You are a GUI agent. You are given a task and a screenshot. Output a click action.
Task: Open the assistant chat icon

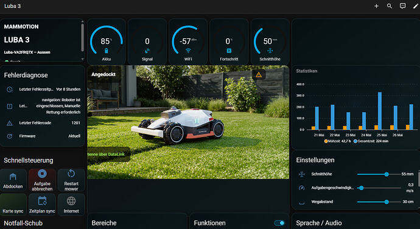coord(402,6)
